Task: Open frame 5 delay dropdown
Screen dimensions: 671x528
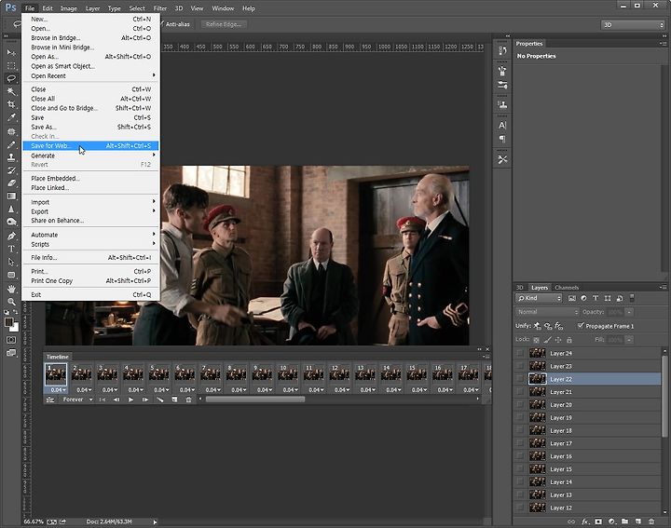Action: point(161,390)
